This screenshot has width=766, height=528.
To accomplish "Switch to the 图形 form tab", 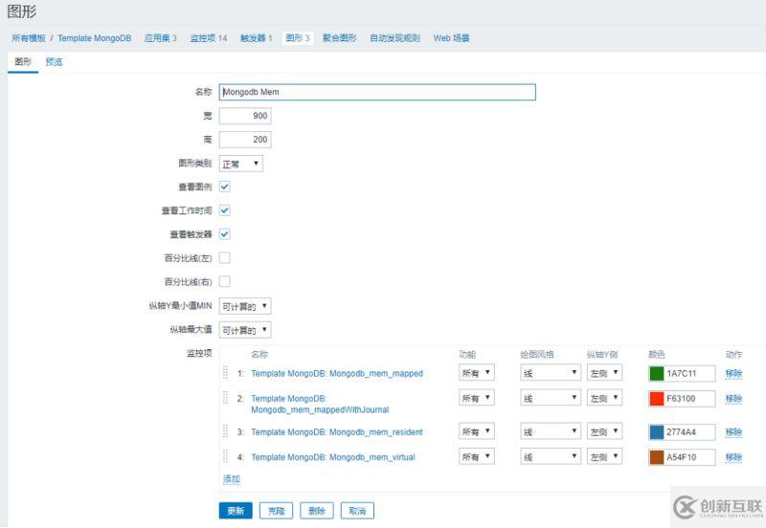I will click(x=23, y=61).
